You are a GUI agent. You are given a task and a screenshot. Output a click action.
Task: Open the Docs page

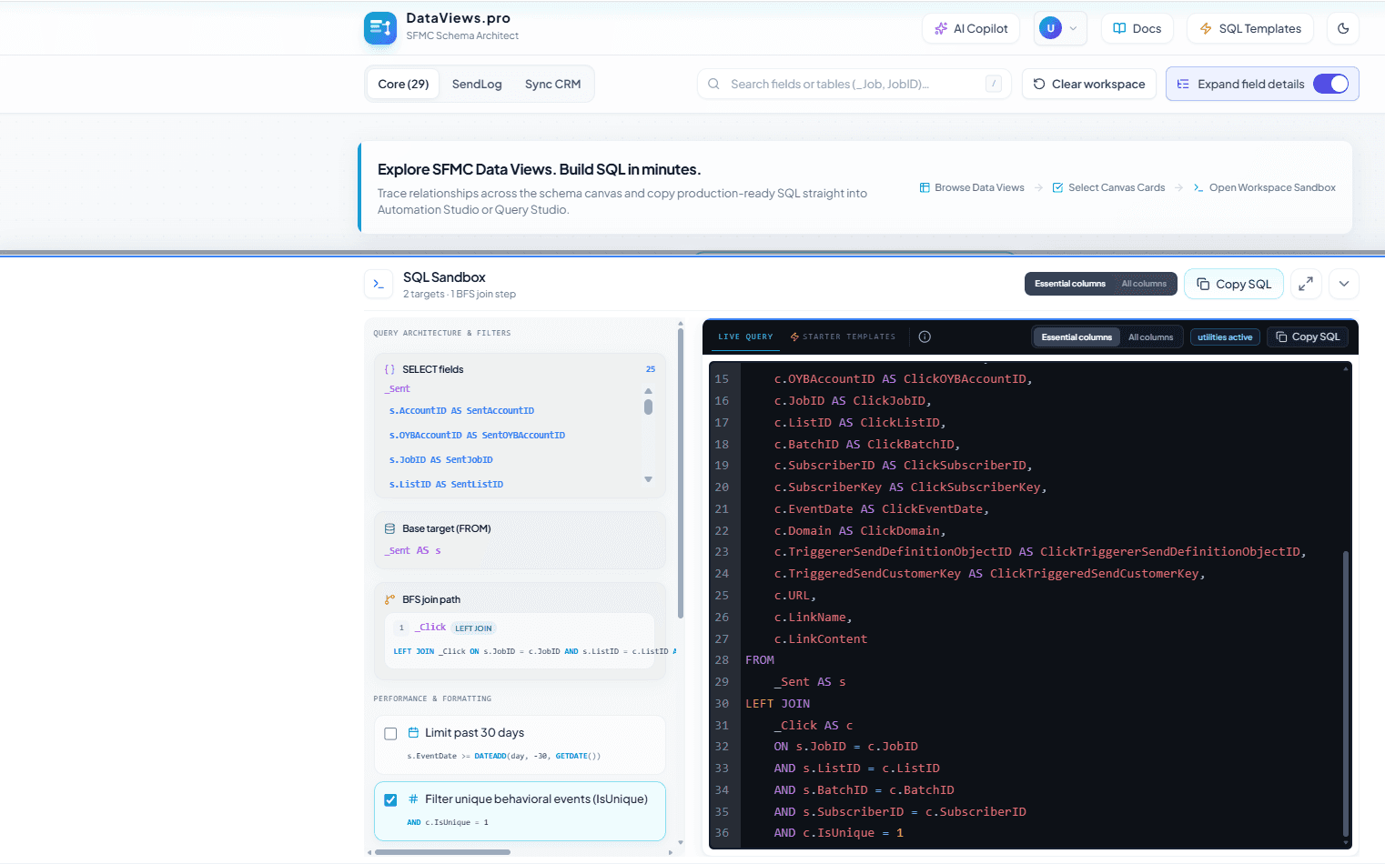(1137, 28)
